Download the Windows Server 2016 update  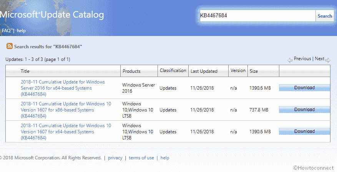304,88
